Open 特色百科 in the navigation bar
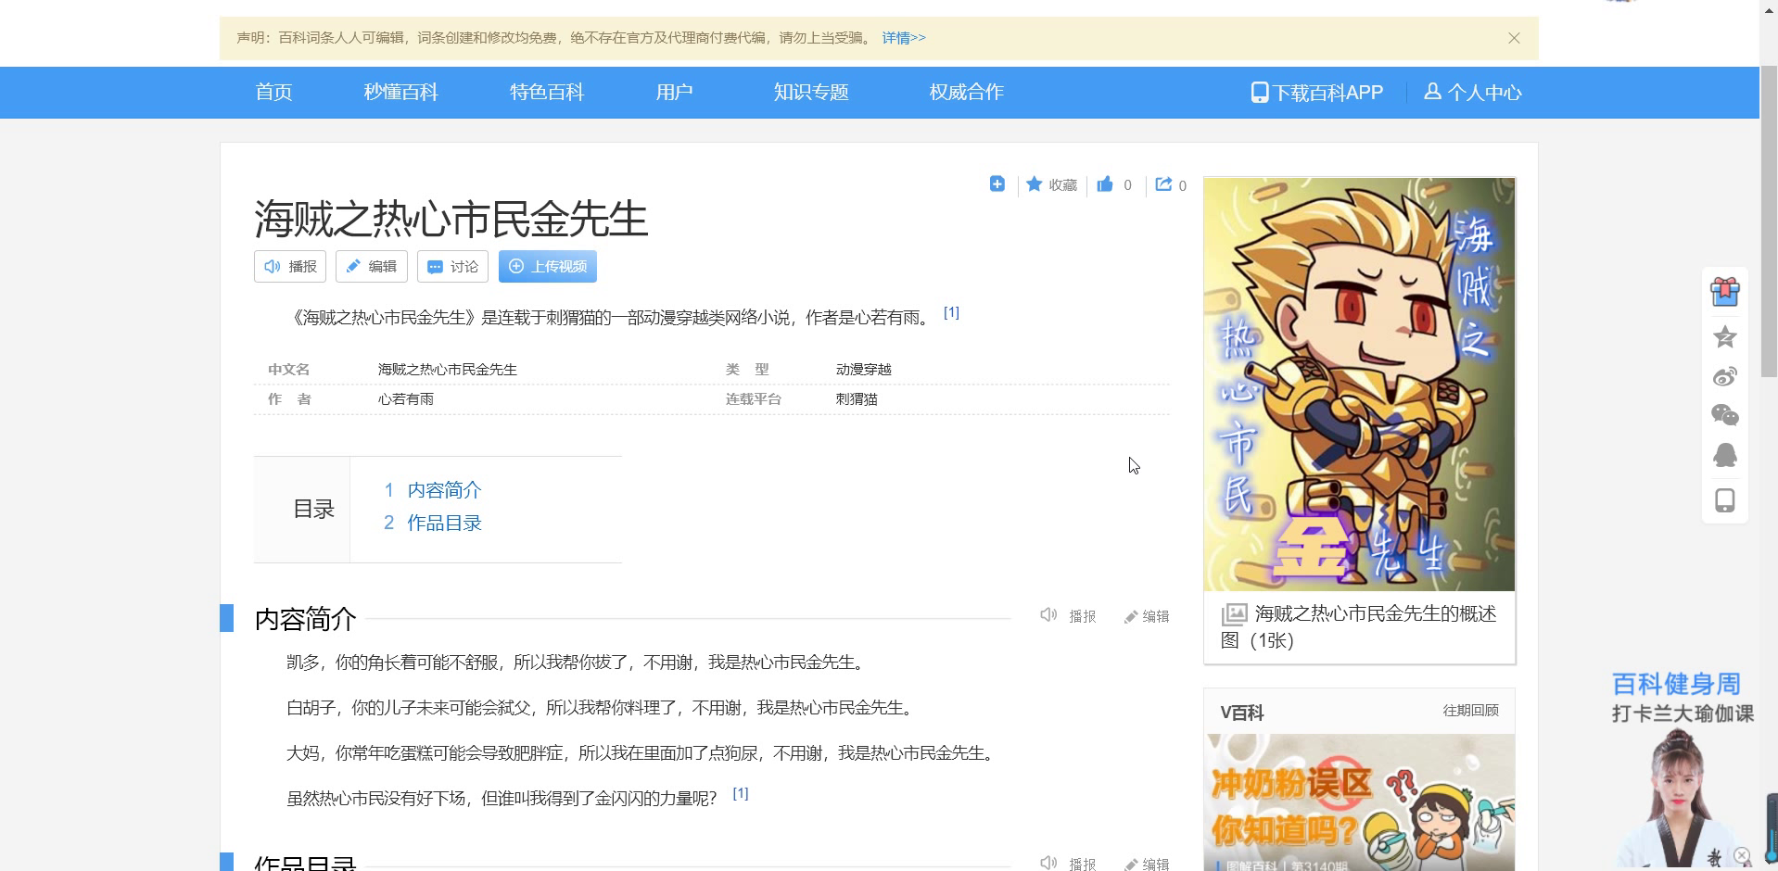The width and height of the screenshot is (1778, 871). [x=546, y=93]
